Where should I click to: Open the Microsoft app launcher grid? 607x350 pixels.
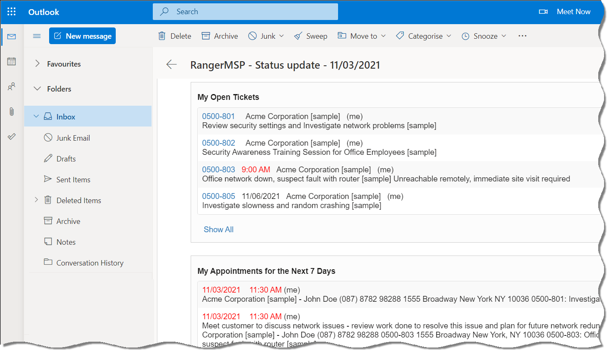pos(11,11)
